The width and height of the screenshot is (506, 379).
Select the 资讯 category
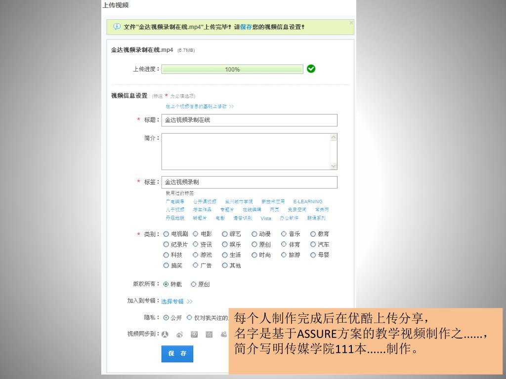[195, 245]
